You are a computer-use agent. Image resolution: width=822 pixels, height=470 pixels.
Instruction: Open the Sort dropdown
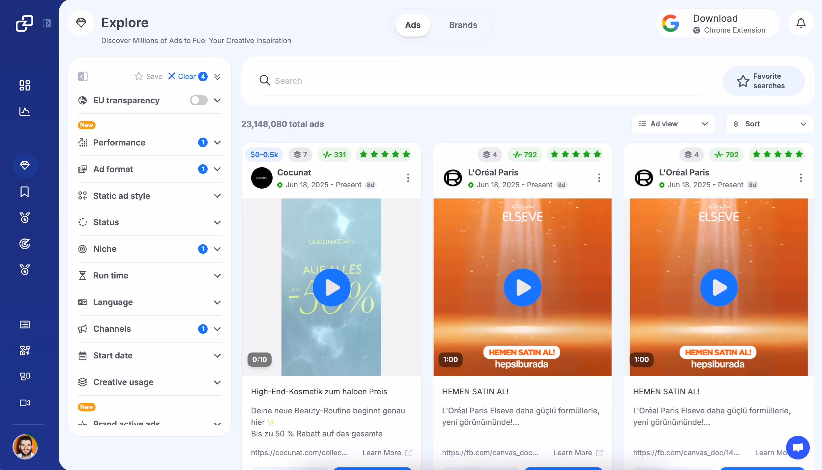click(770, 124)
